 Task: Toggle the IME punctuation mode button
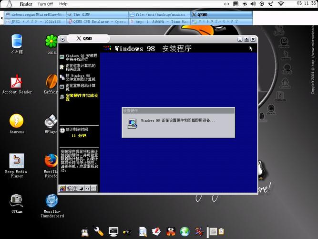click(x=87, y=189)
